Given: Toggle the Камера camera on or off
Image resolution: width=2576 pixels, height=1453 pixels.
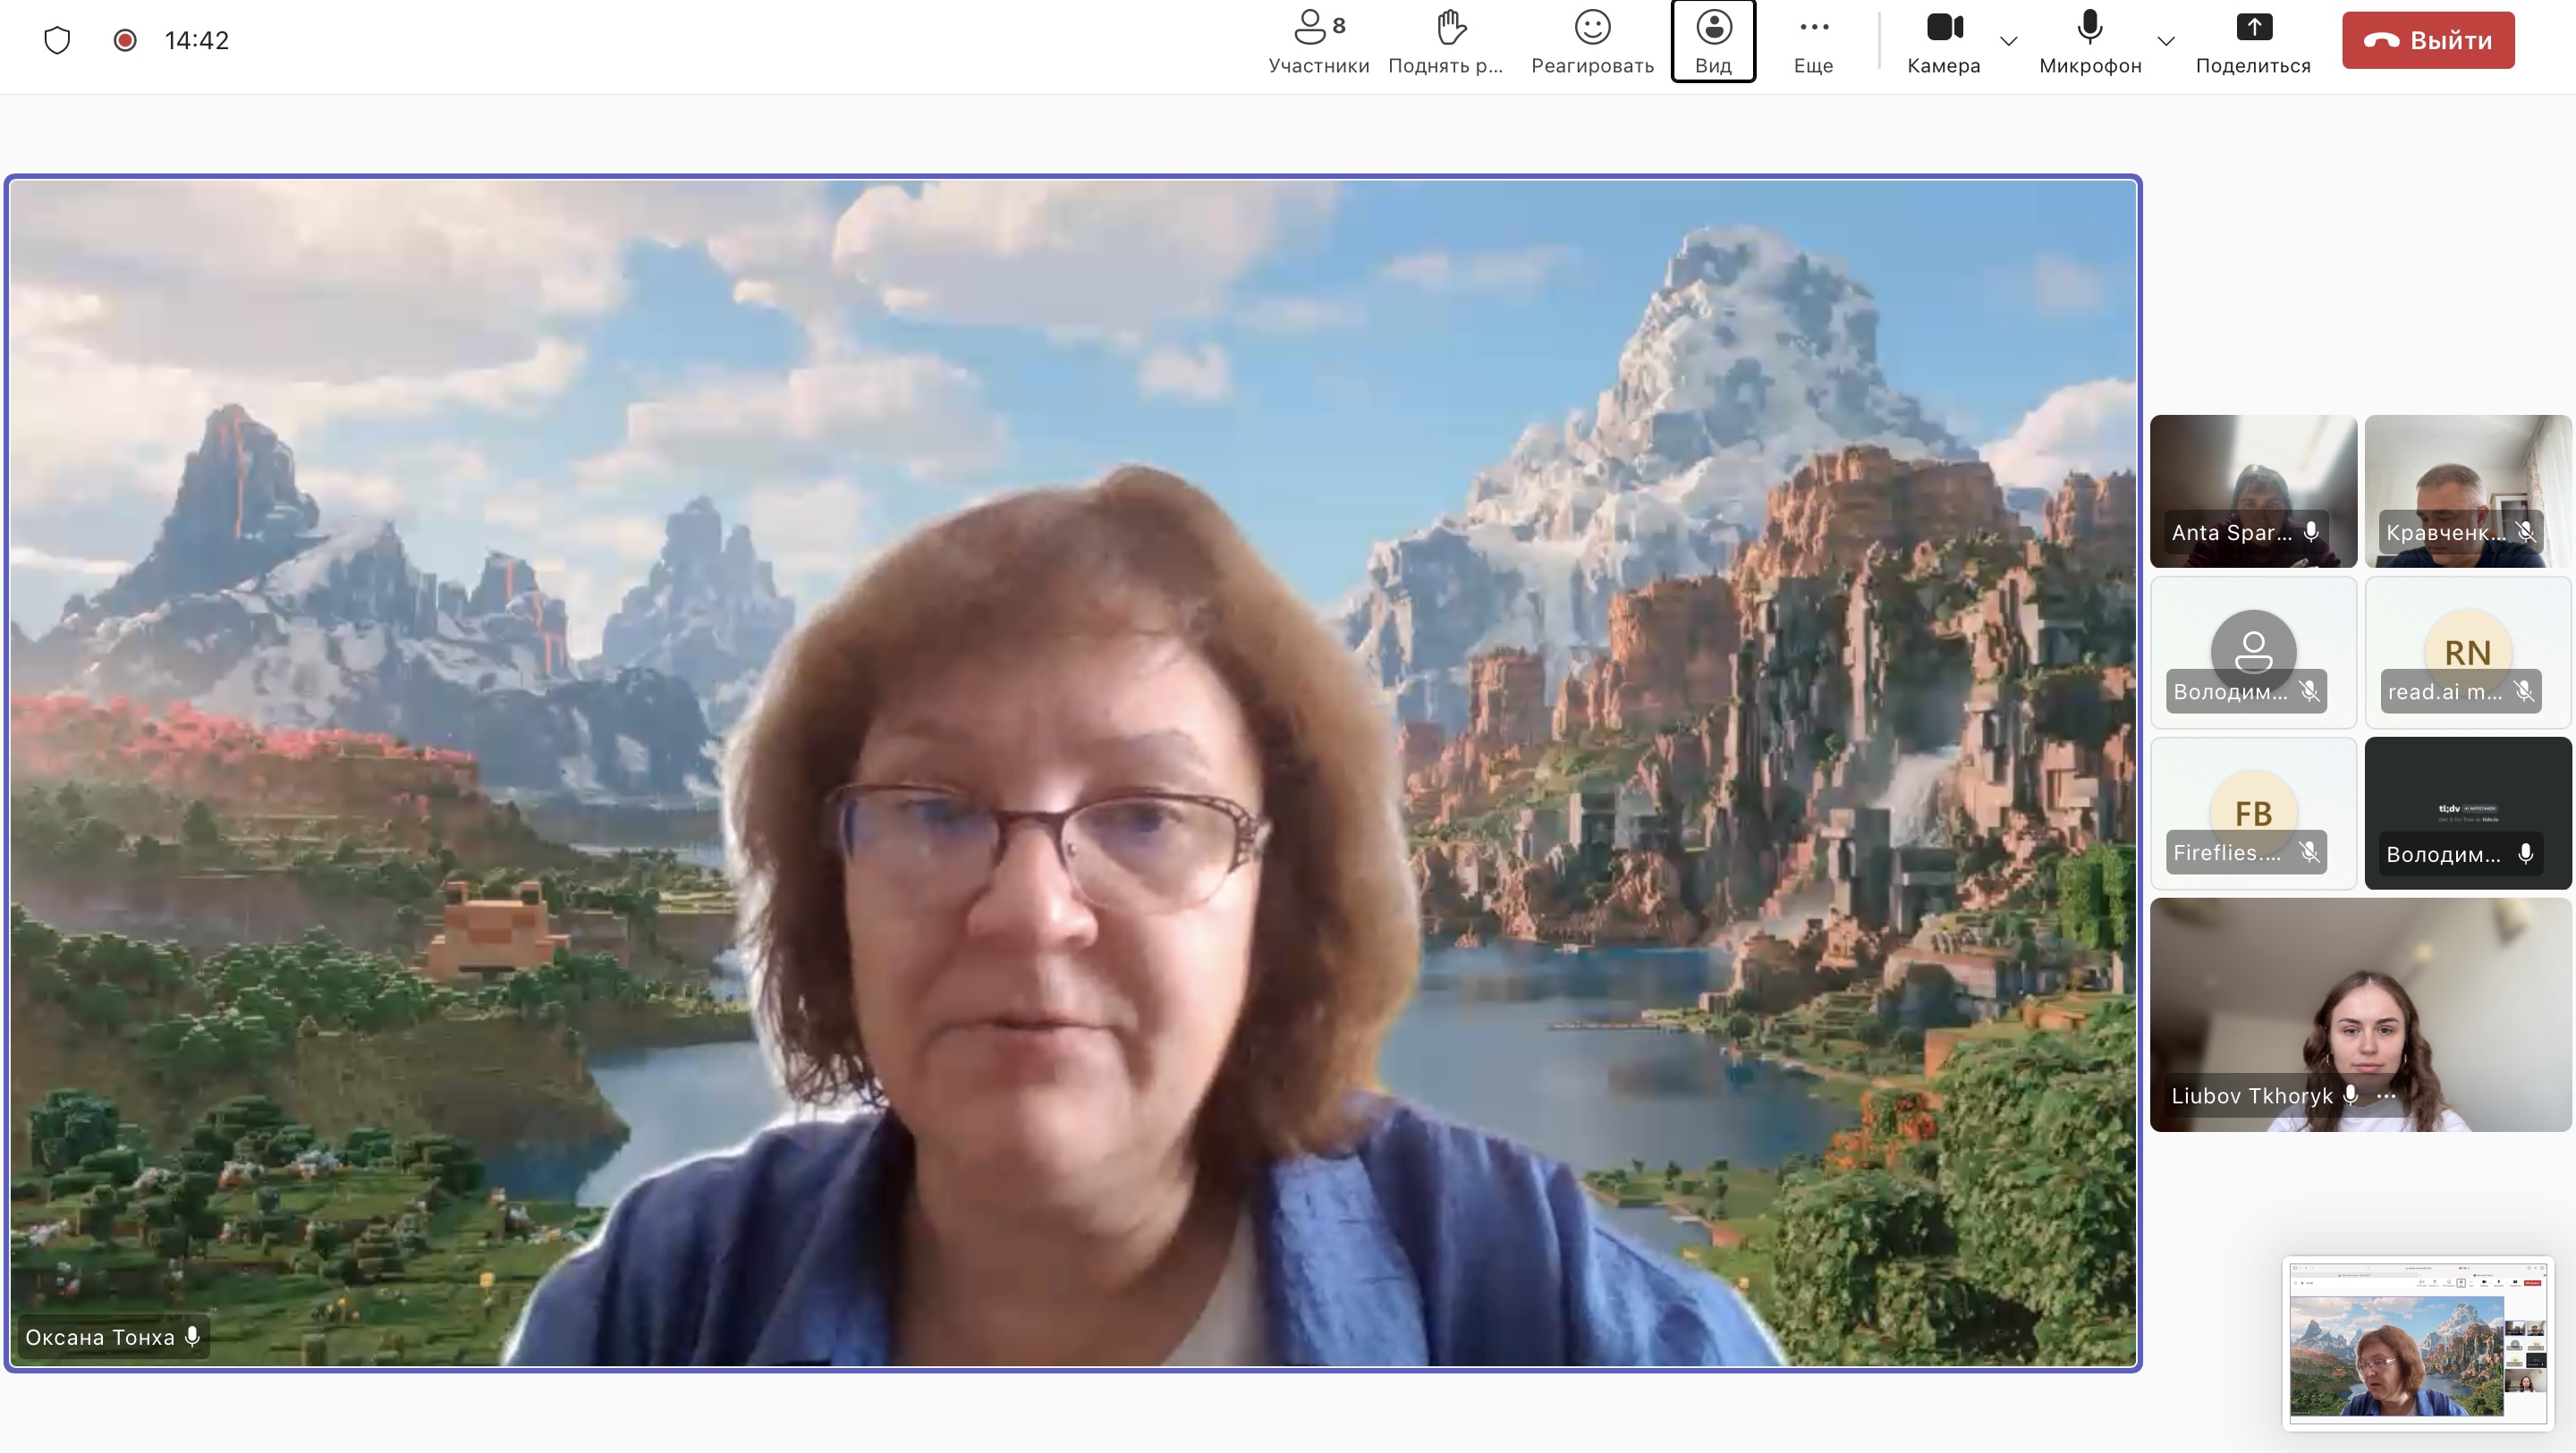Looking at the screenshot, I should point(1944,42).
